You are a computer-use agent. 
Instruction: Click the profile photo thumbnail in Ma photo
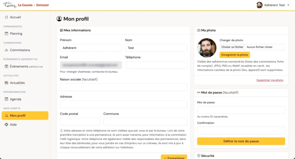coord(207,48)
